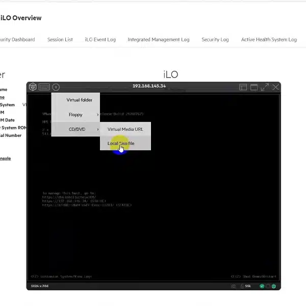
Task: Click the screenshot camera icon in status bar
Action: [x=233, y=286]
